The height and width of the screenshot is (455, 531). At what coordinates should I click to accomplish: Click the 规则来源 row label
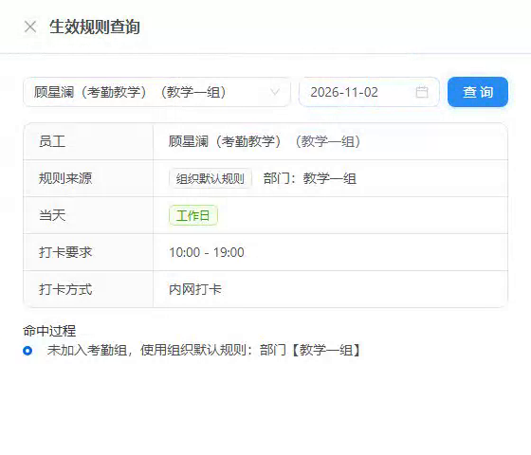65,178
